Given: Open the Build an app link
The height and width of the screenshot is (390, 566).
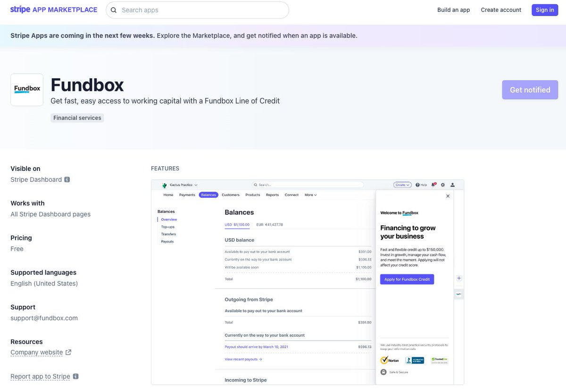Looking at the screenshot, I should pyautogui.click(x=454, y=10).
